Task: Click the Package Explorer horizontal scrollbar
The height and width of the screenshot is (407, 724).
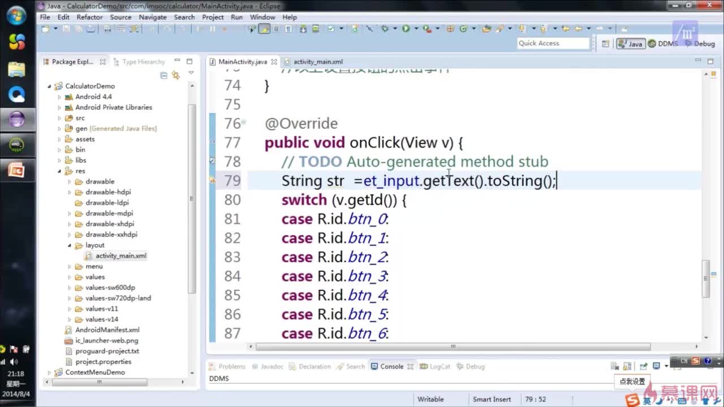Action: pyautogui.click(x=101, y=382)
